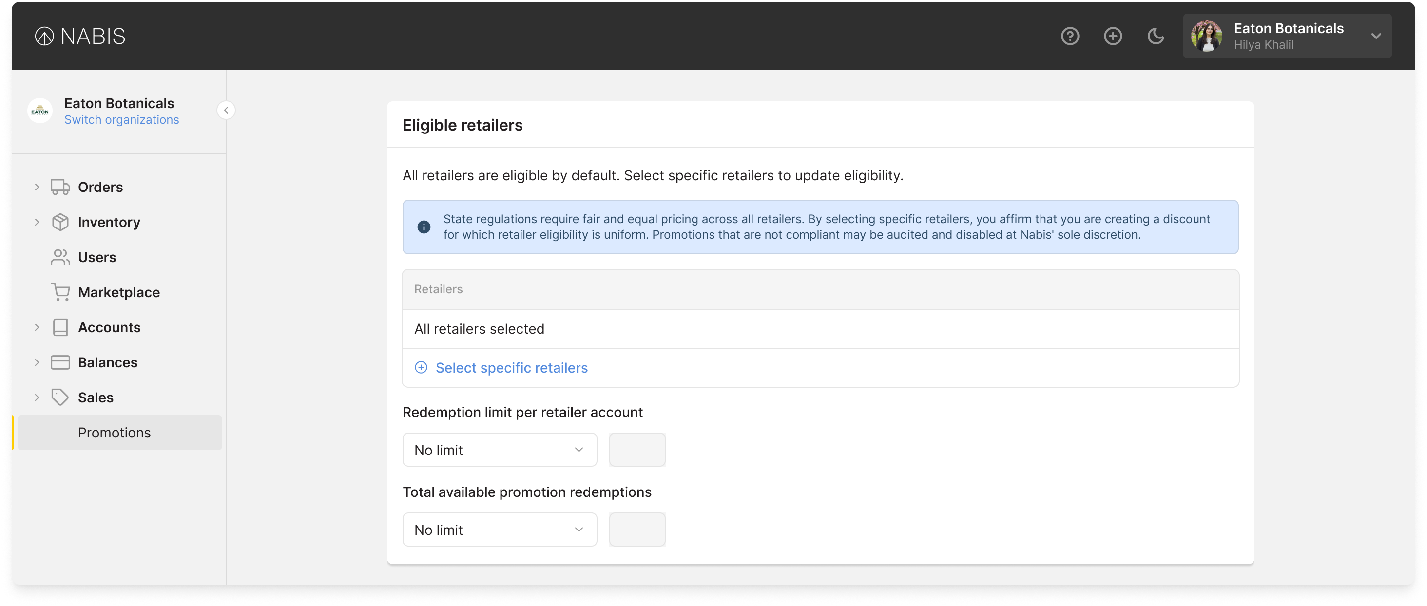Collapse the sidebar with the chevron button
The height and width of the screenshot is (606, 1427).
226,110
